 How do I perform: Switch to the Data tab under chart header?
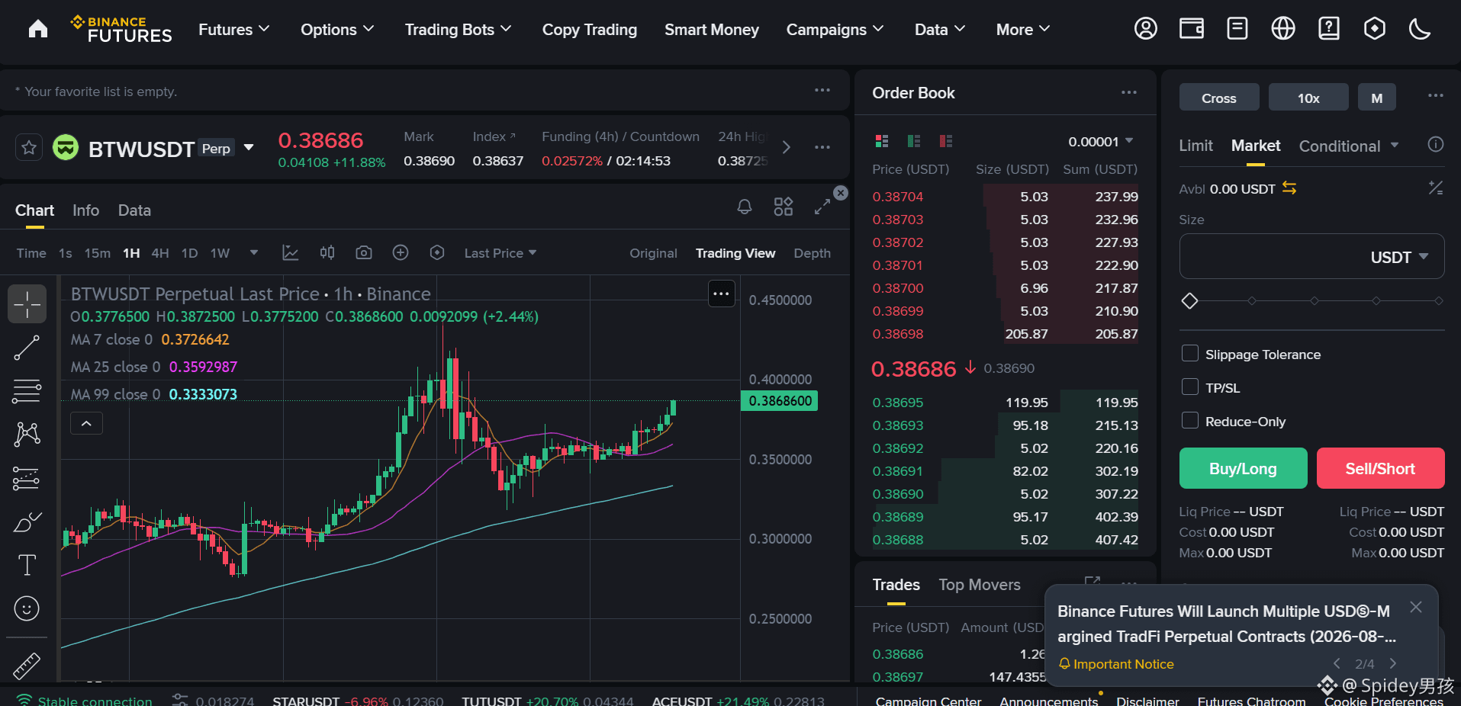[x=134, y=210]
